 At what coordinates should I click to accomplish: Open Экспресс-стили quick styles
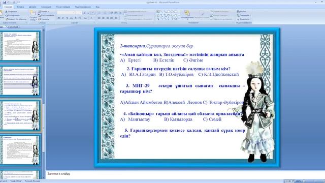pos(202,15)
